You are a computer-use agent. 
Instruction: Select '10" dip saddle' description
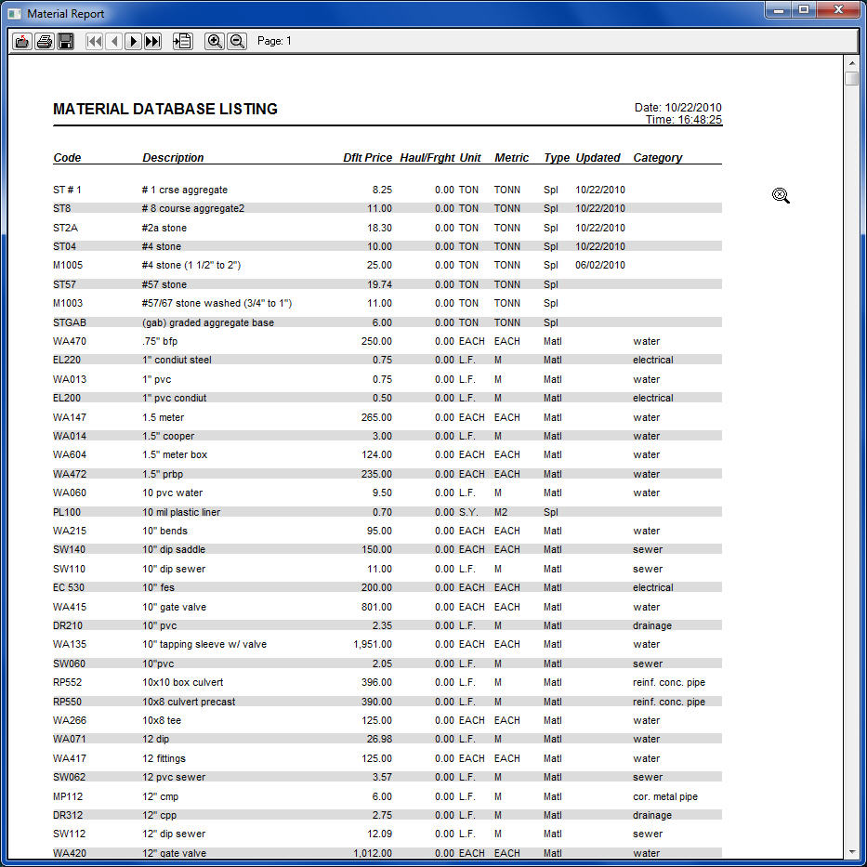point(174,549)
